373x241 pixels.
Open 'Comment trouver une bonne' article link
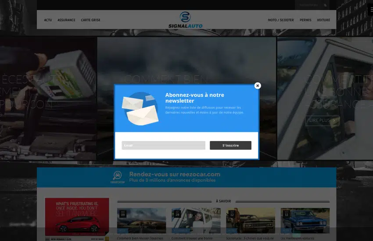(192, 238)
